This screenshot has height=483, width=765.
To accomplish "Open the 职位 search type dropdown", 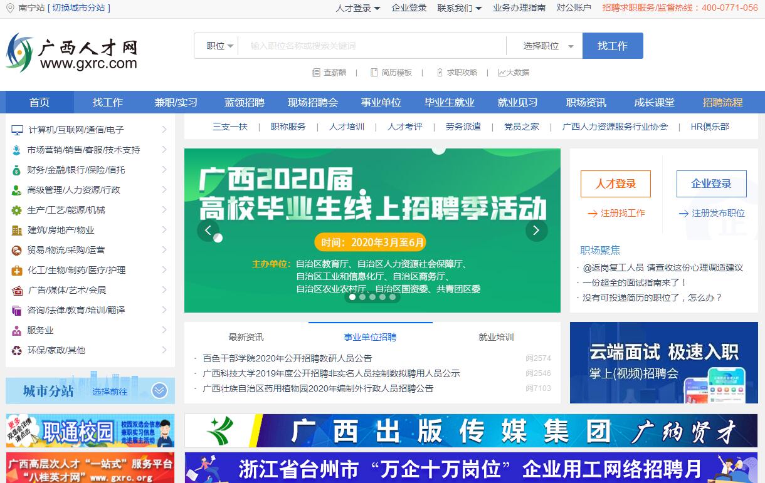I will click(x=220, y=46).
